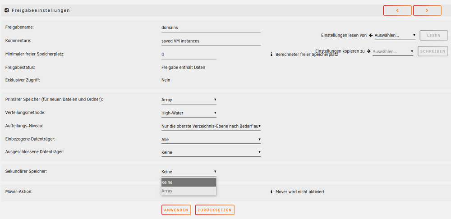This screenshot has height=219, width=451.
Task: Click info icon beside Berechneter freier Speicherplatz
Action: (x=271, y=55)
